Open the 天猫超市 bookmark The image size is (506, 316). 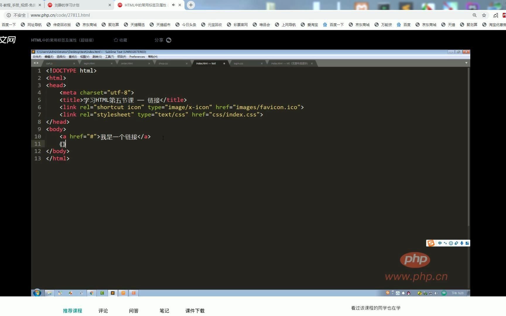160,25
